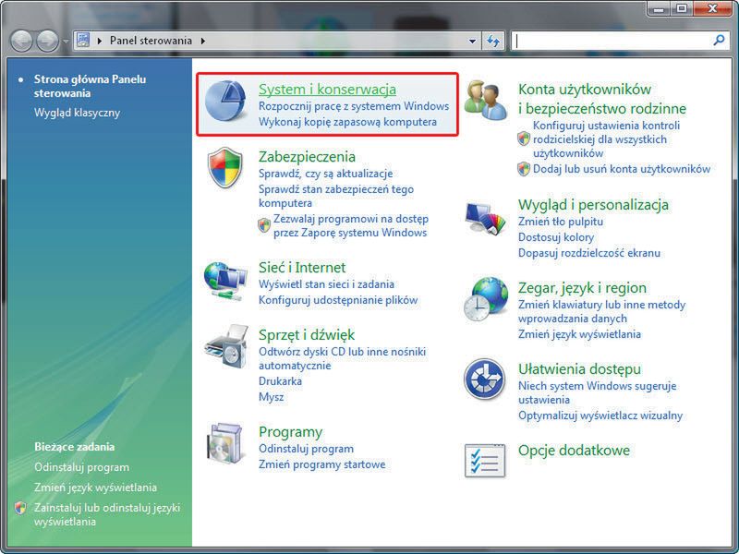Image resolution: width=739 pixels, height=554 pixels.
Task: Click into the search input field
Action: coord(612,41)
